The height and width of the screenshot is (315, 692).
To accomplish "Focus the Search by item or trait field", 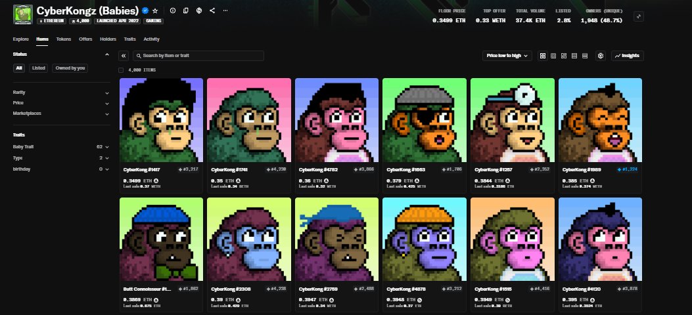I will pos(198,56).
